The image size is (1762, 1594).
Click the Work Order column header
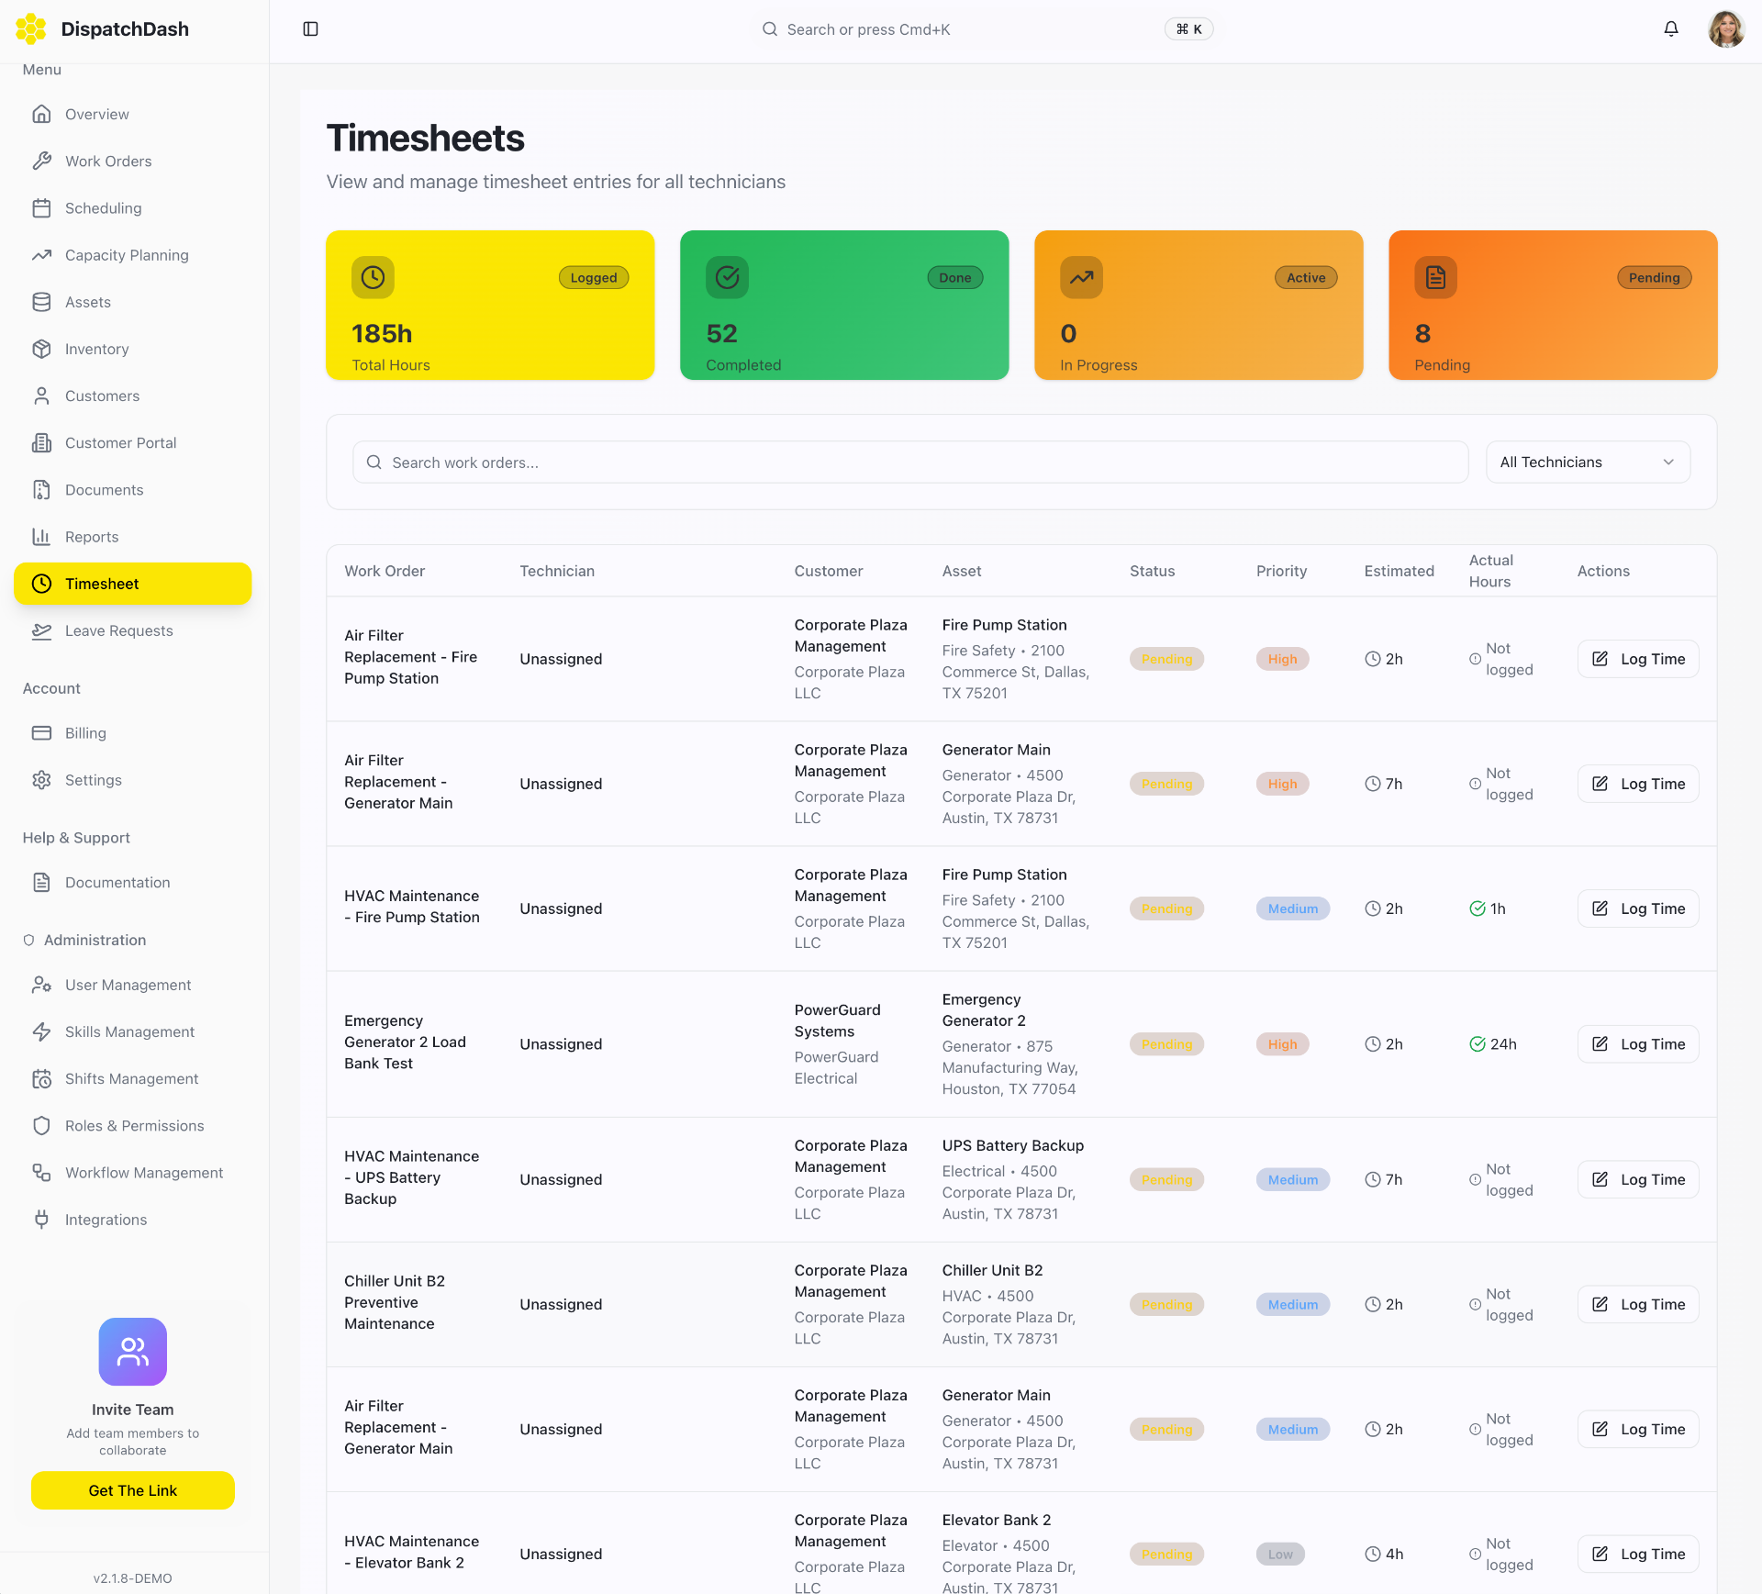[x=385, y=571]
